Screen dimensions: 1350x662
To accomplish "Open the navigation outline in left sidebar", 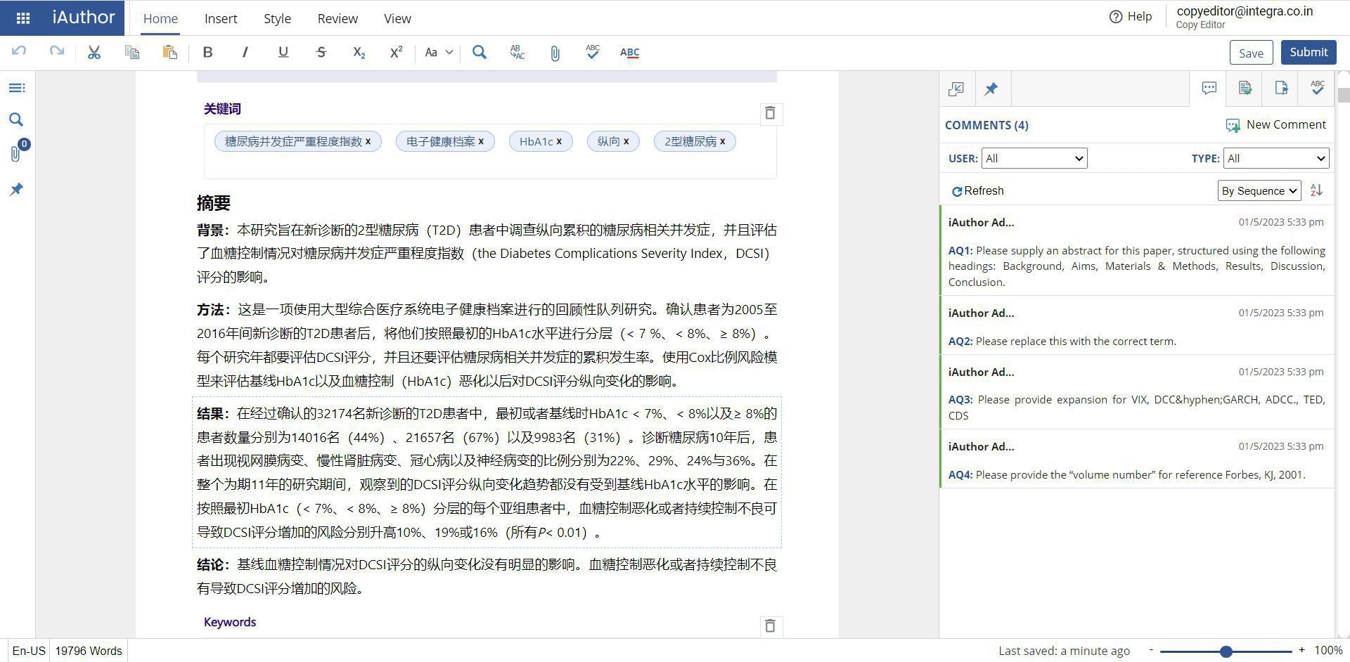I will [x=16, y=88].
